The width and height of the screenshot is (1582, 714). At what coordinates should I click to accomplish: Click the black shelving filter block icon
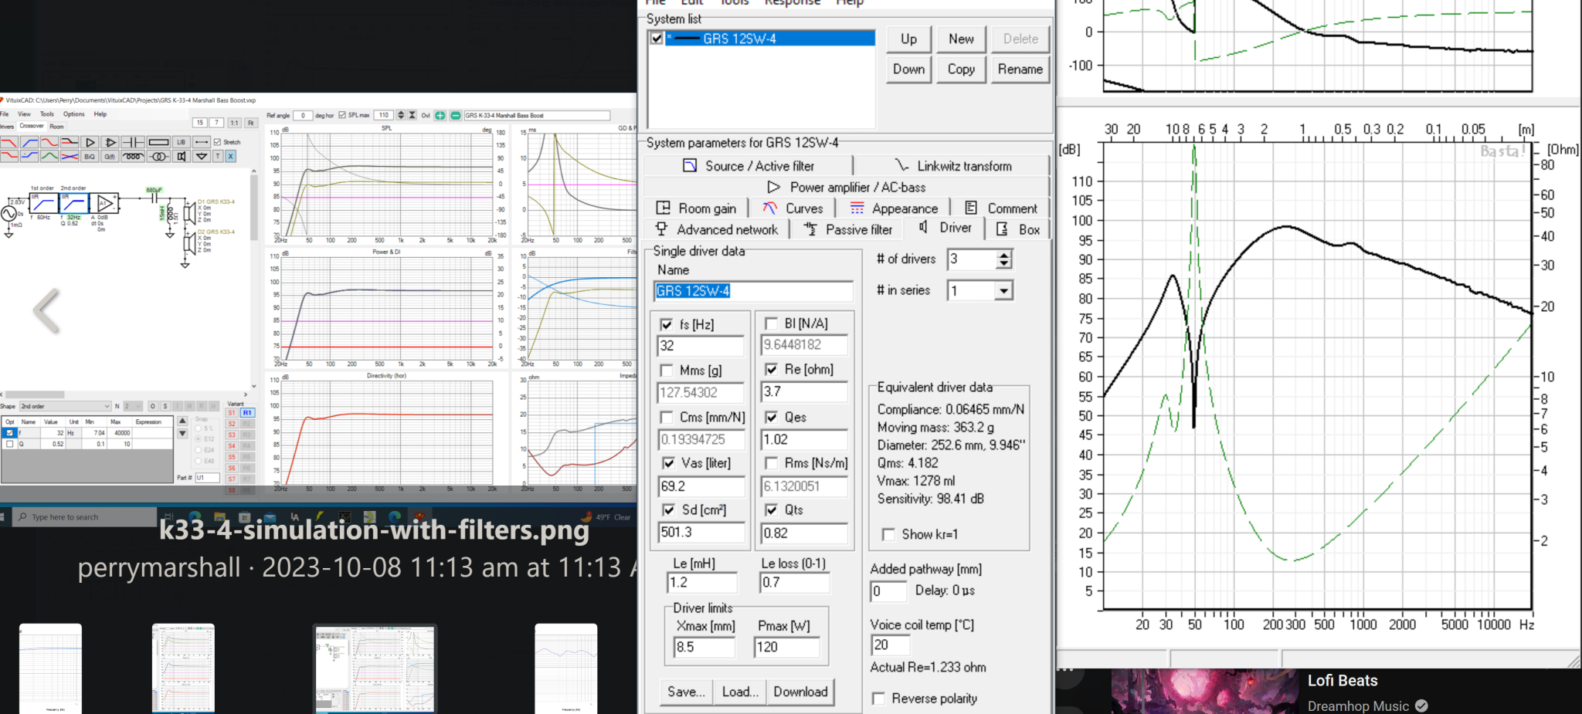tap(70, 142)
